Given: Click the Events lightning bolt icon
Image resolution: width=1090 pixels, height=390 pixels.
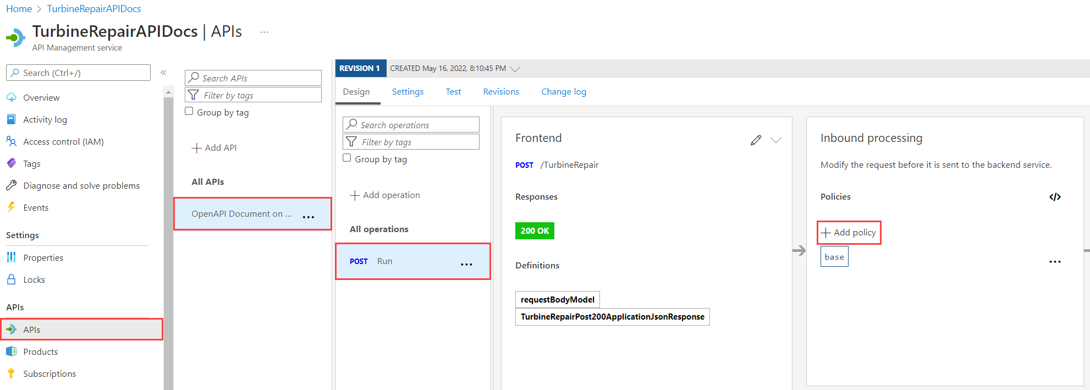Looking at the screenshot, I should point(11,207).
